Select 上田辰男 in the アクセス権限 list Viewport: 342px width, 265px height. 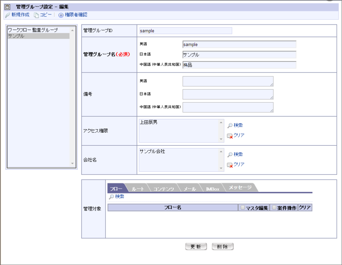point(148,122)
